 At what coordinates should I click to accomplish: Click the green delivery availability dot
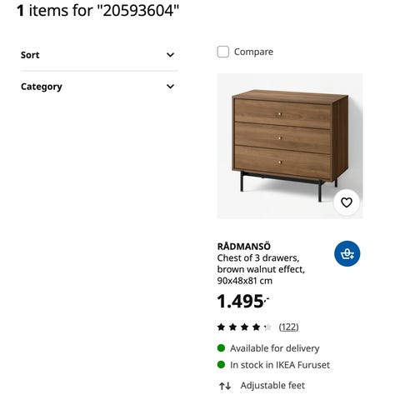[x=221, y=347]
